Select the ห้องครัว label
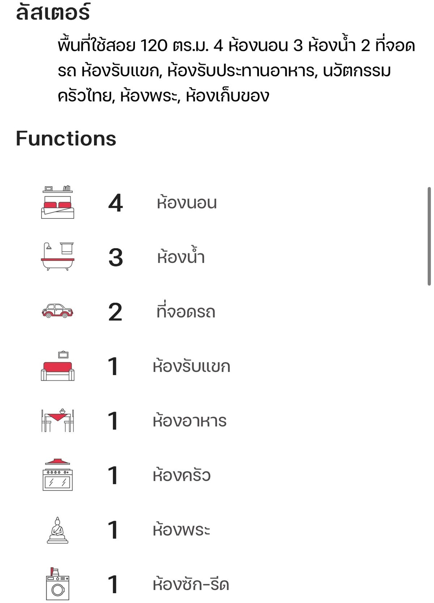The height and width of the screenshot is (603, 434). (x=182, y=475)
